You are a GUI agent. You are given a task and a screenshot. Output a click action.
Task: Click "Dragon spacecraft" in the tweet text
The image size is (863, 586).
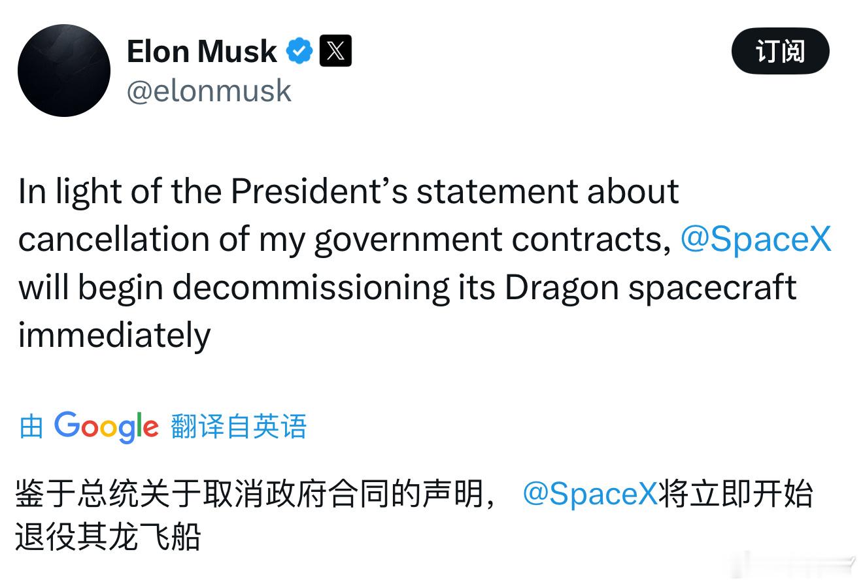651,288
